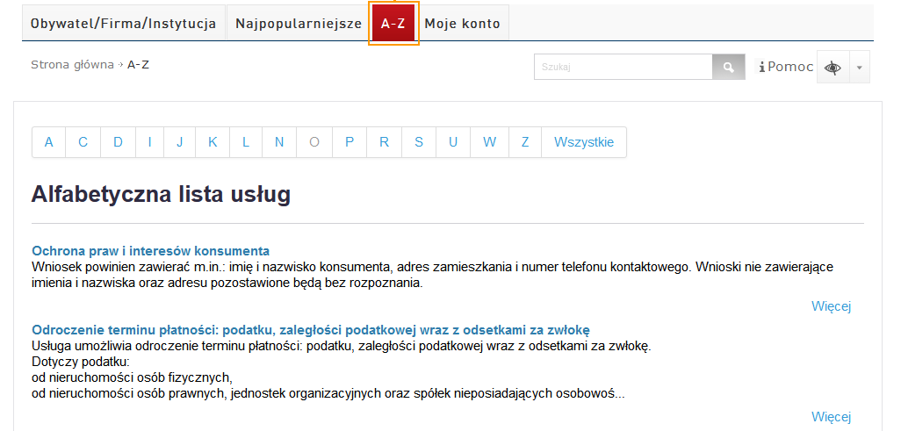
Task: Select the A-Z tab
Action: 393,24
